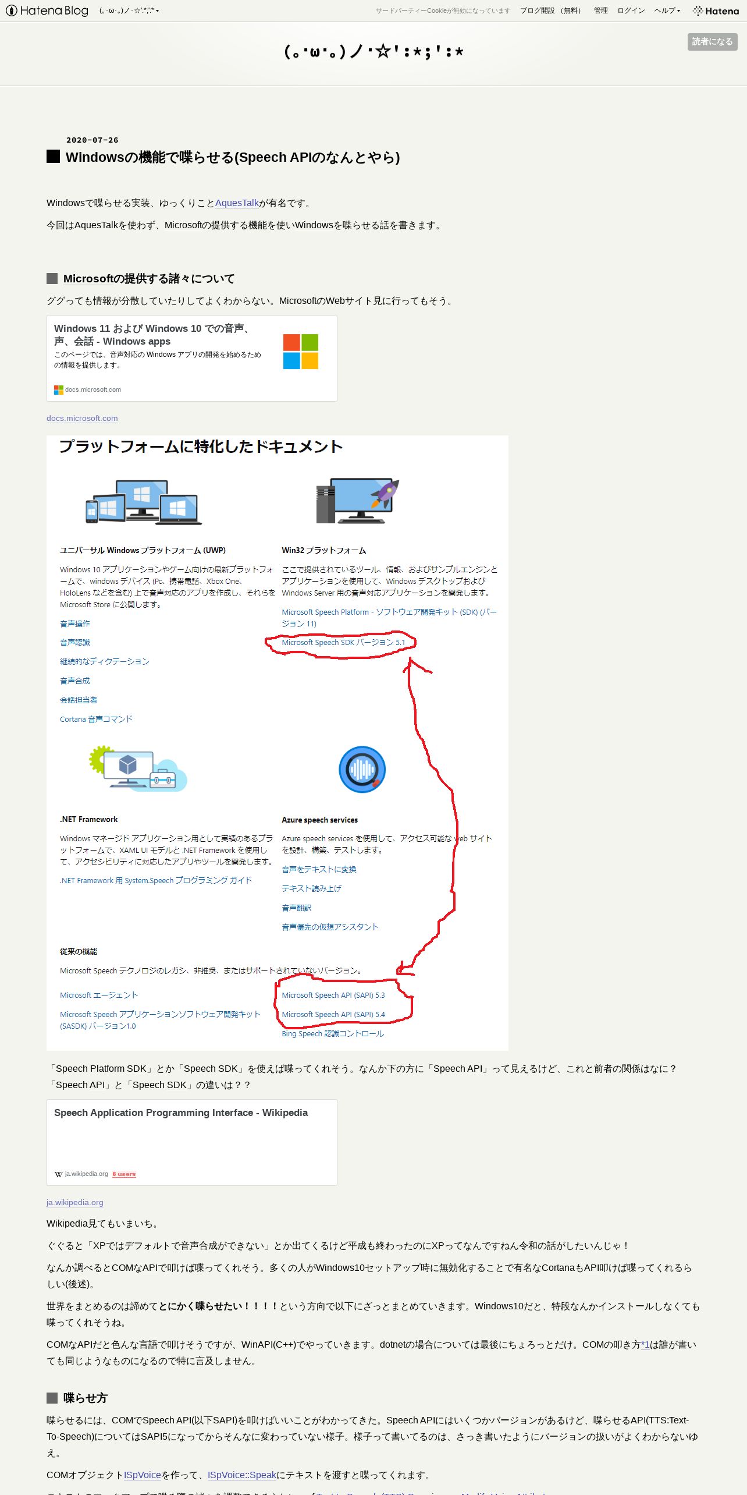This screenshot has width=747, height=1495.
Task: Click the 音声優先の仮想アシスタント link
Action: click(330, 927)
